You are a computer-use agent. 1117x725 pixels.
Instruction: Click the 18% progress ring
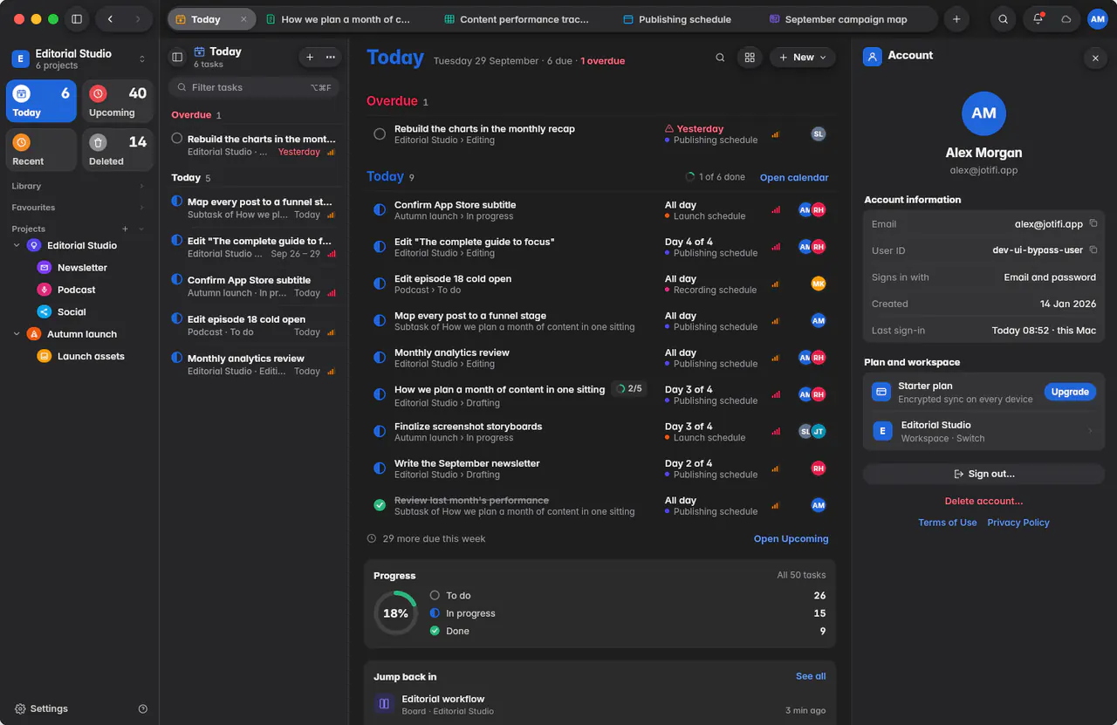pyautogui.click(x=395, y=613)
